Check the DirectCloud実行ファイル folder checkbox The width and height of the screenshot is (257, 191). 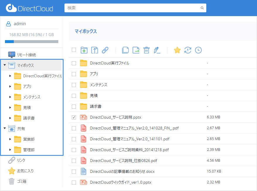click(74, 63)
